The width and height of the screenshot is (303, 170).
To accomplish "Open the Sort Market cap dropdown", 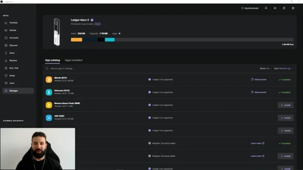I will 284,68.
